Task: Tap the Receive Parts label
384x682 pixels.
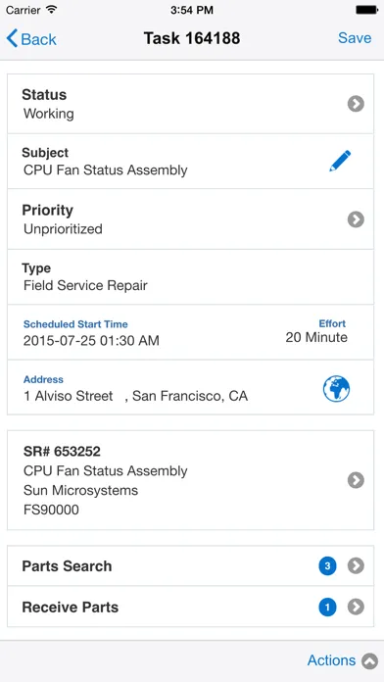Action: pyautogui.click(x=70, y=608)
